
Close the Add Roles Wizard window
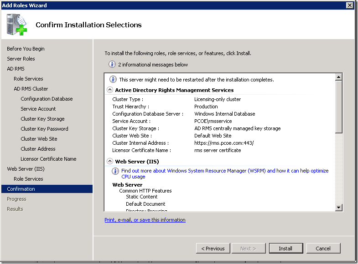click(349, 5)
